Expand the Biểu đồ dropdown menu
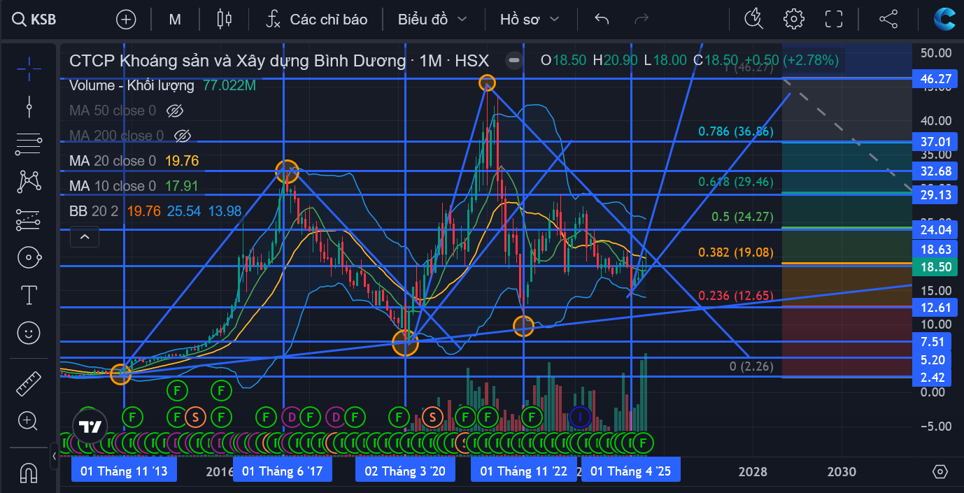This screenshot has width=964, height=493. (x=432, y=20)
